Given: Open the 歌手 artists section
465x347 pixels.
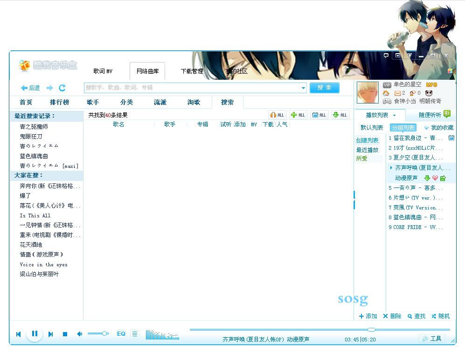Looking at the screenshot, I should pyautogui.click(x=93, y=102).
